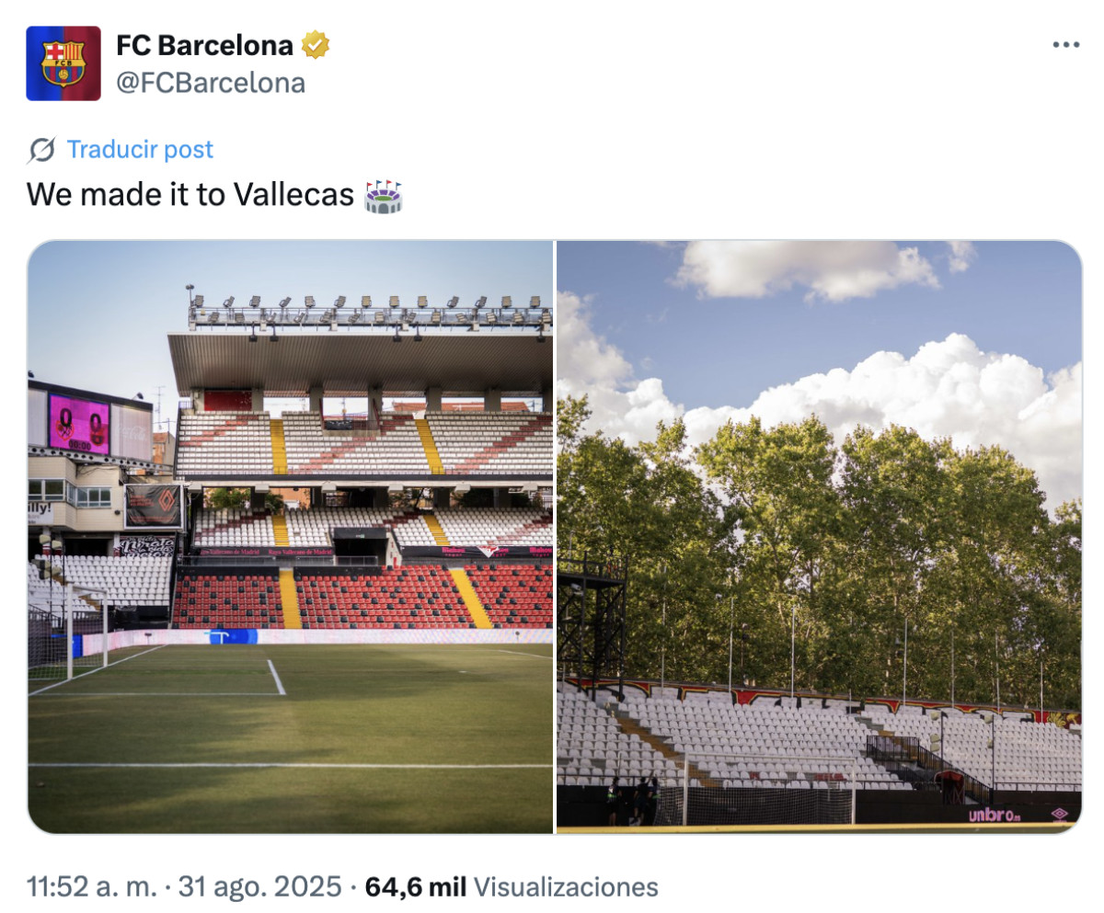The image size is (1104, 913).
Task: View the 64,6 mil count number
Action: point(415,887)
